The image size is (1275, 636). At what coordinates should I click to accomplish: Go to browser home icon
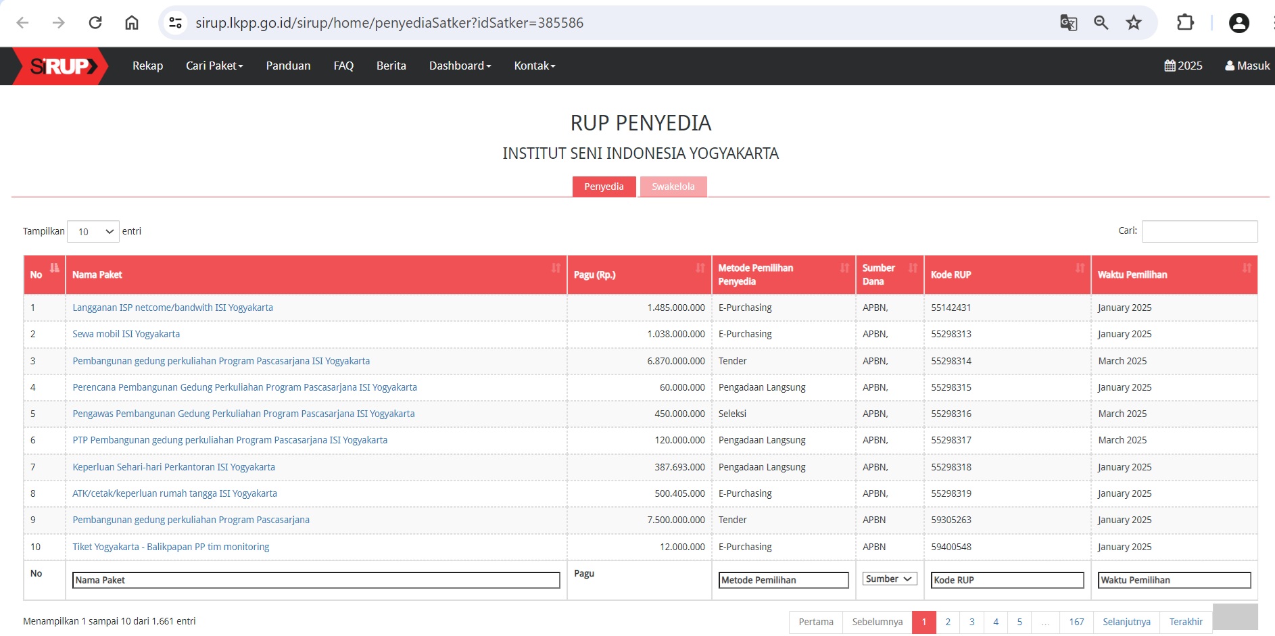click(x=132, y=23)
